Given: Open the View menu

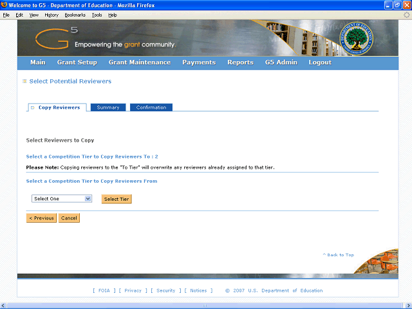Looking at the screenshot, I should click(x=34, y=15).
